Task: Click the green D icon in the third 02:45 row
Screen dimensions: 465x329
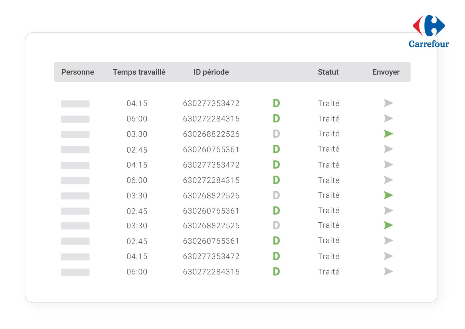Action: point(276,240)
